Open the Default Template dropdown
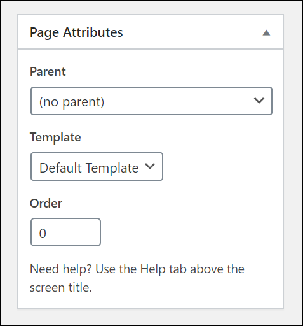This screenshot has width=303, height=326. pos(97,167)
